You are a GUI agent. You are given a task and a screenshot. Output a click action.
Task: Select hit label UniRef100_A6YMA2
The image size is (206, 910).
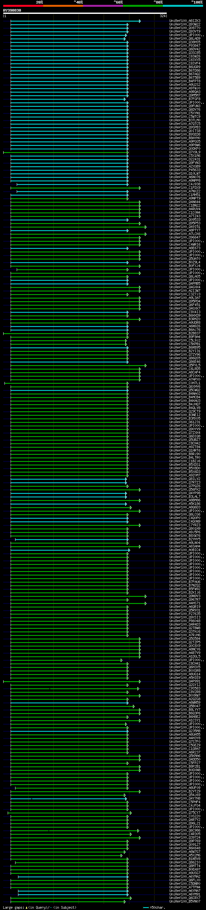[185, 877]
